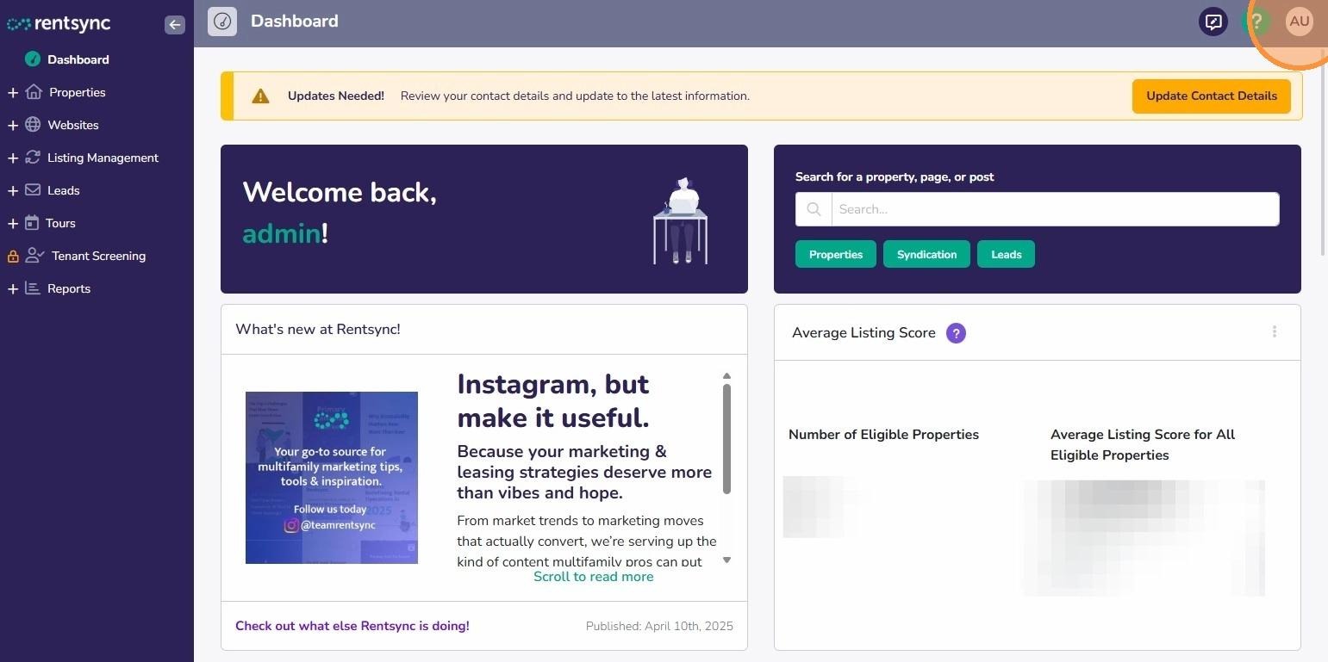Click the Syndication filter button
The width and height of the screenshot is (1328, 662).
[926, 254]
